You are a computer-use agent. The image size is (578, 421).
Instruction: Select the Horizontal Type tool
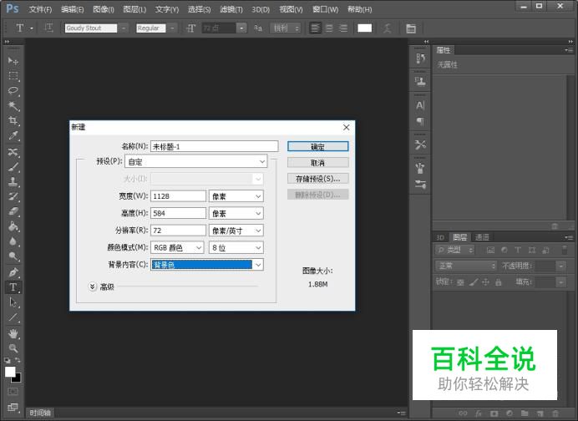click(13, 287)
